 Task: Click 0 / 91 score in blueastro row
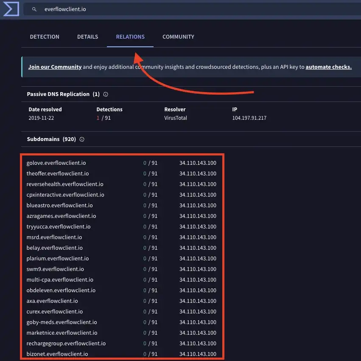tap(150, 205)
